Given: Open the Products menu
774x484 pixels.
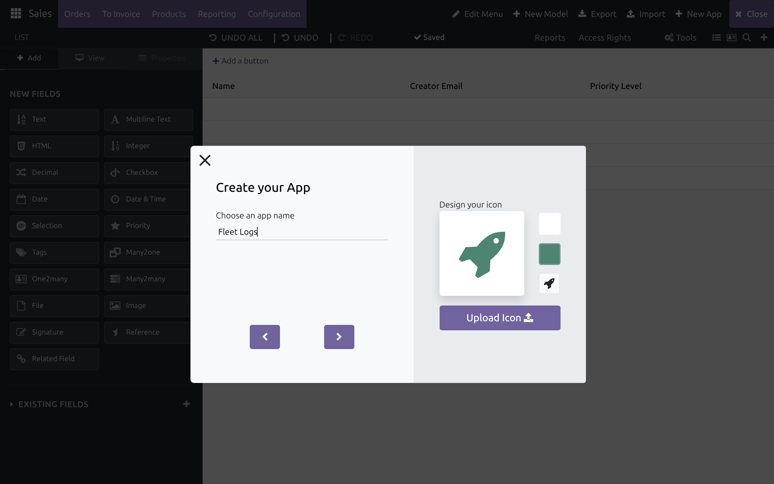Looking at the screenshot, I should point(169,14).
